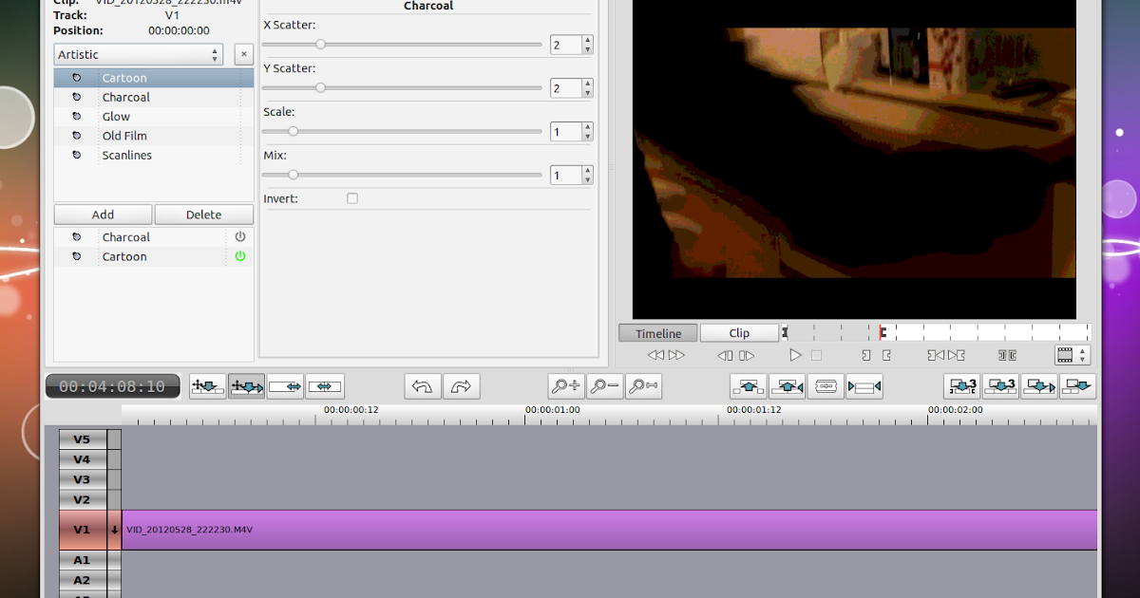This screenshot has height=598, width=1140.
Task: Click the Delete filter button
Action: [x=203, y=214]
